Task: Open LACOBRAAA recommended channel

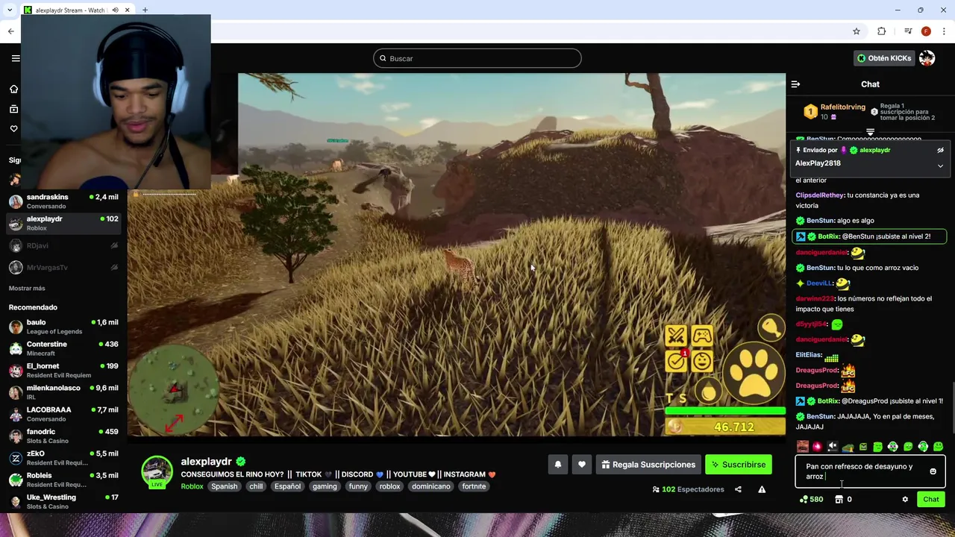Action: pos(63,414)
